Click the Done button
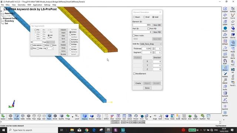The image size is (237, 133). click(147, 88)
